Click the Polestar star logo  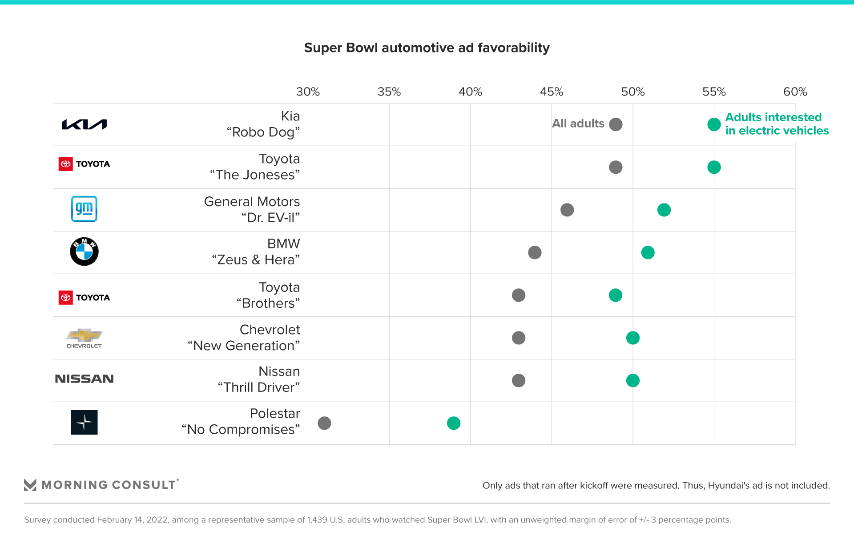coord(84,422)
